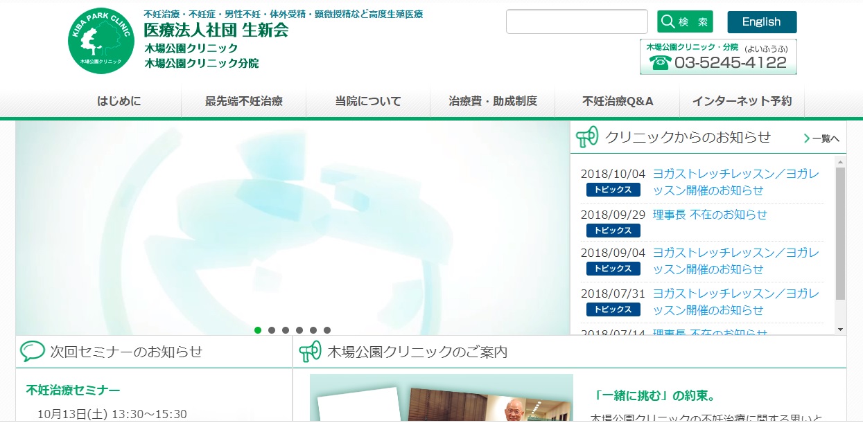Click the トピックス tag under 2018/09/04

(613, 269)
